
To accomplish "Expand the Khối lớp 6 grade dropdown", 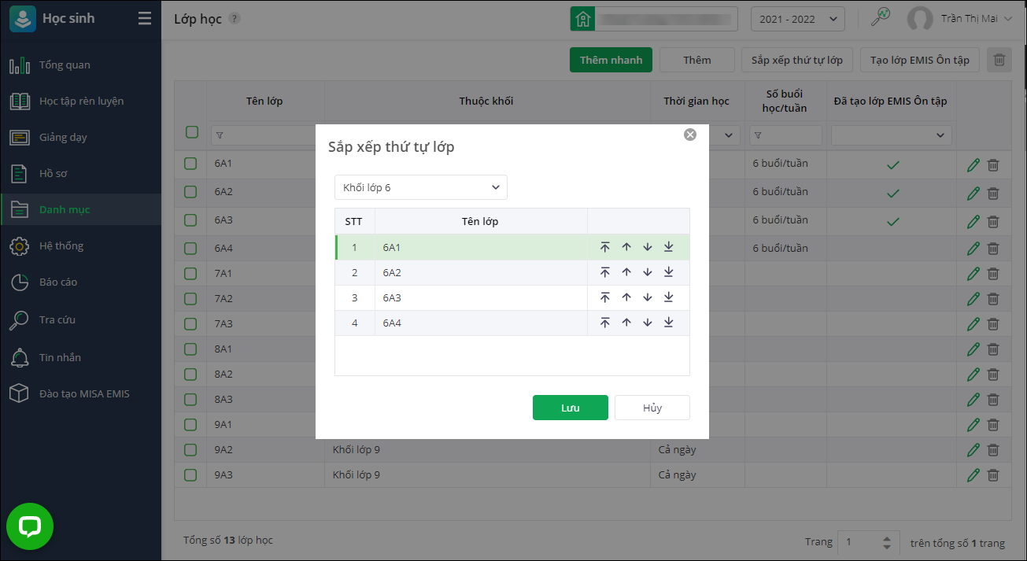I will click(421, 187).
